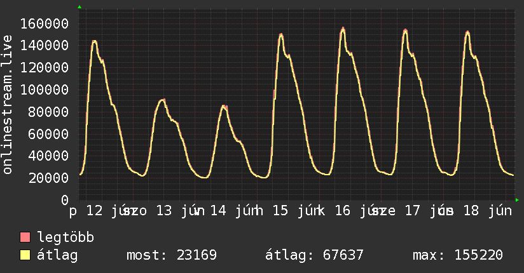Click the onlinestream.live vertical axis title
524x273 pixels.
7,105
